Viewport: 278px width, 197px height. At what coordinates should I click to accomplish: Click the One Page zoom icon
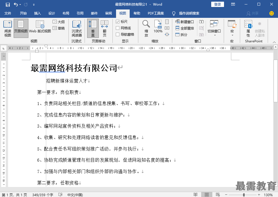pos(167,22)
